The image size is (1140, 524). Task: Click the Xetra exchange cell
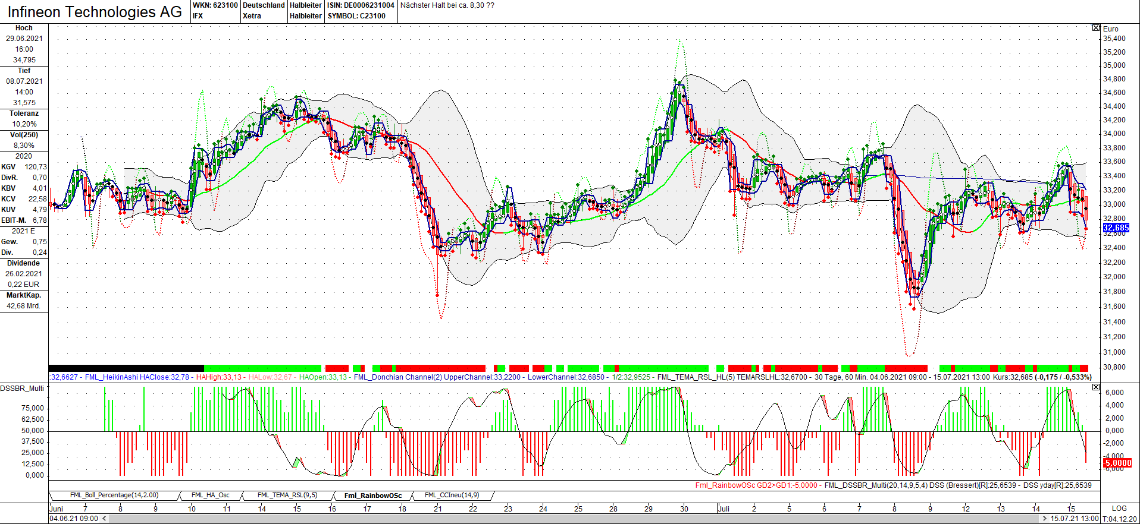(x=252, y=16)
